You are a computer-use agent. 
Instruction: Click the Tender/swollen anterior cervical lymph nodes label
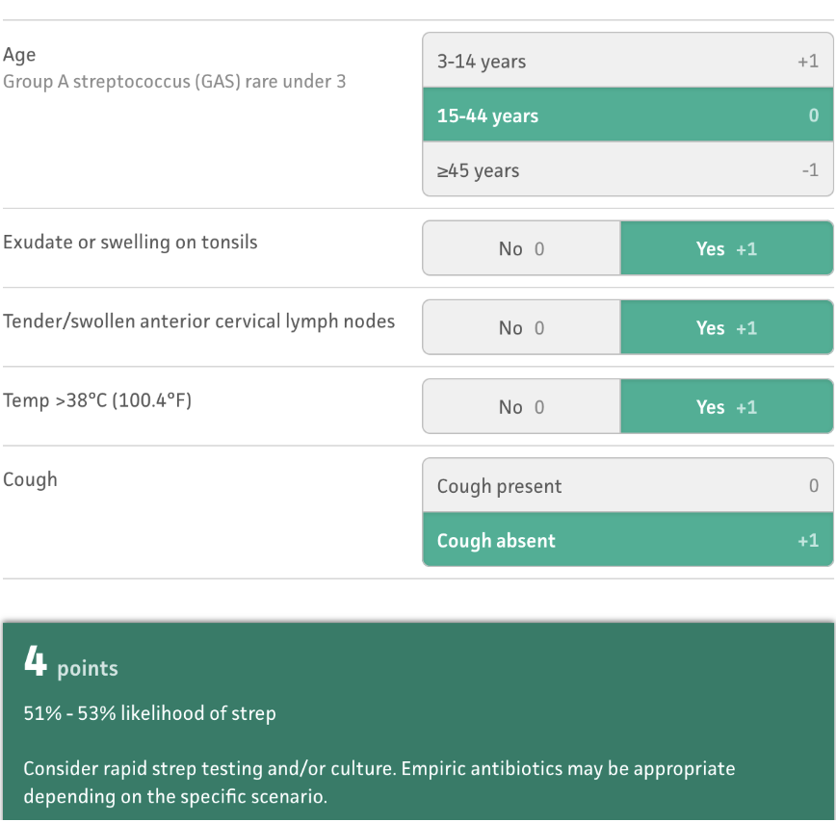(x=198, y=321)
